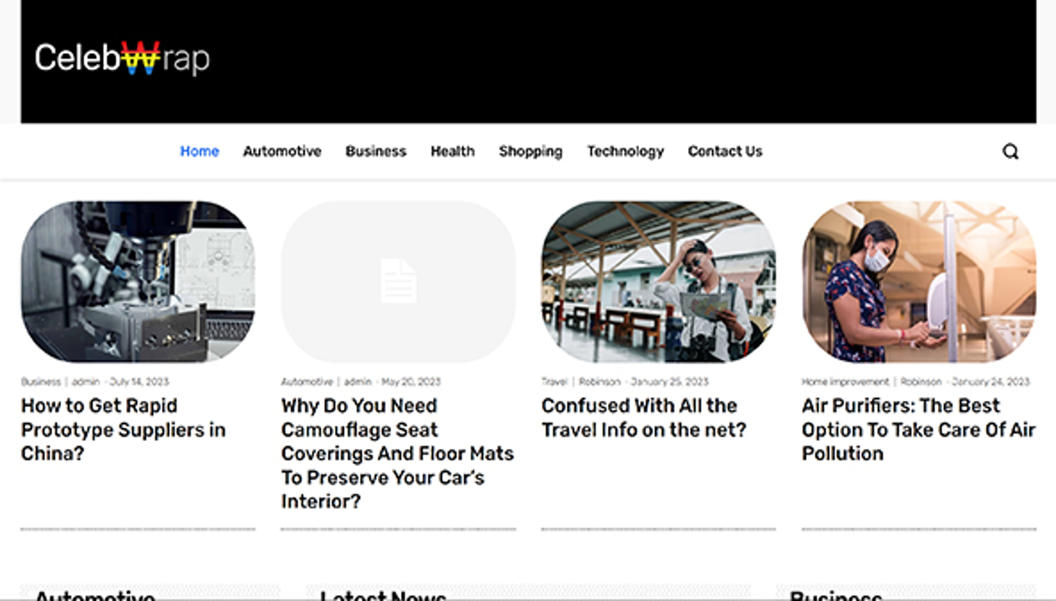The width and height of the screenshot is (1056, 601).
Task: Open the CNC machine article thumbnail
Action: pos(138,282)
